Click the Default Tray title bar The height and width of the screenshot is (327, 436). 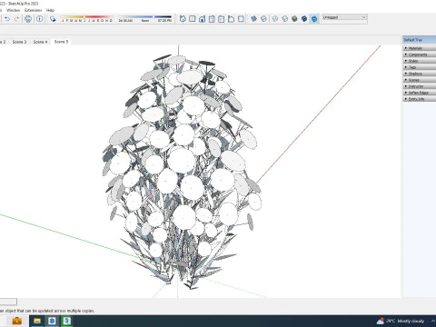(420, 40)
